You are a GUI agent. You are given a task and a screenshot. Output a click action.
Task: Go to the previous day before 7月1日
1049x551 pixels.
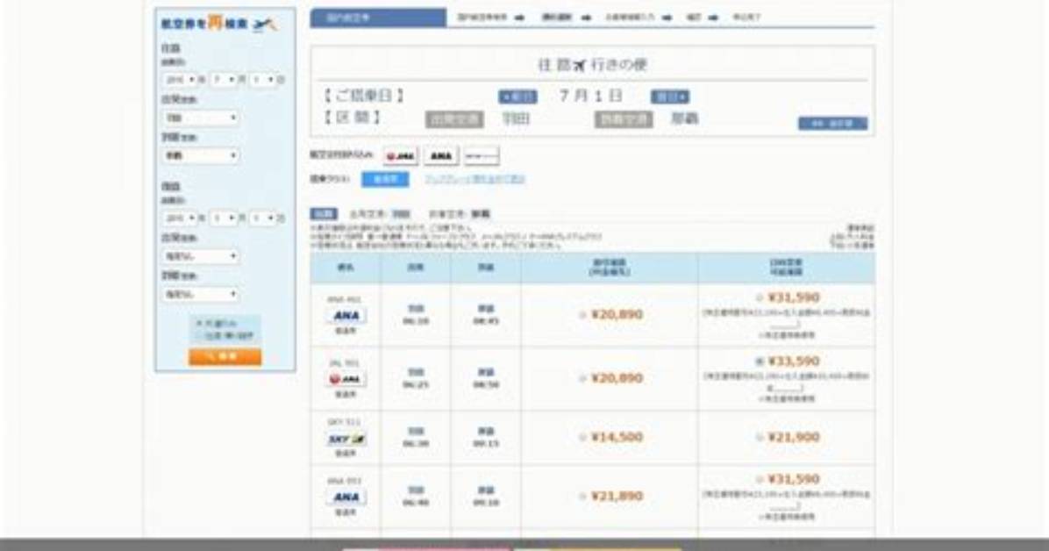517,97
